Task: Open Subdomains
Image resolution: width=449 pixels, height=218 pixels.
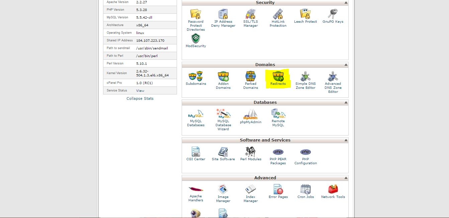Action: 196,78
